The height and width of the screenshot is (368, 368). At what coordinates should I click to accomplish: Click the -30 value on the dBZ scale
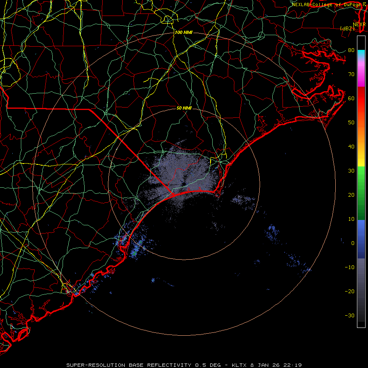click(x=350, y=315)
